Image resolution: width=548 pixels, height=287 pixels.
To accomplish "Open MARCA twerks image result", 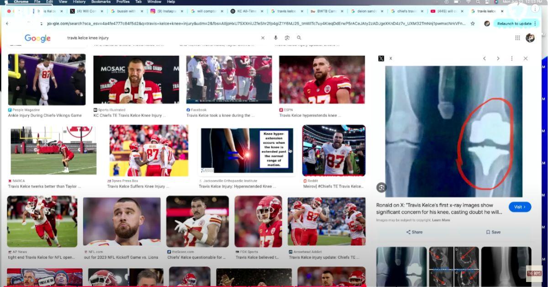I will tap(53, 151).
